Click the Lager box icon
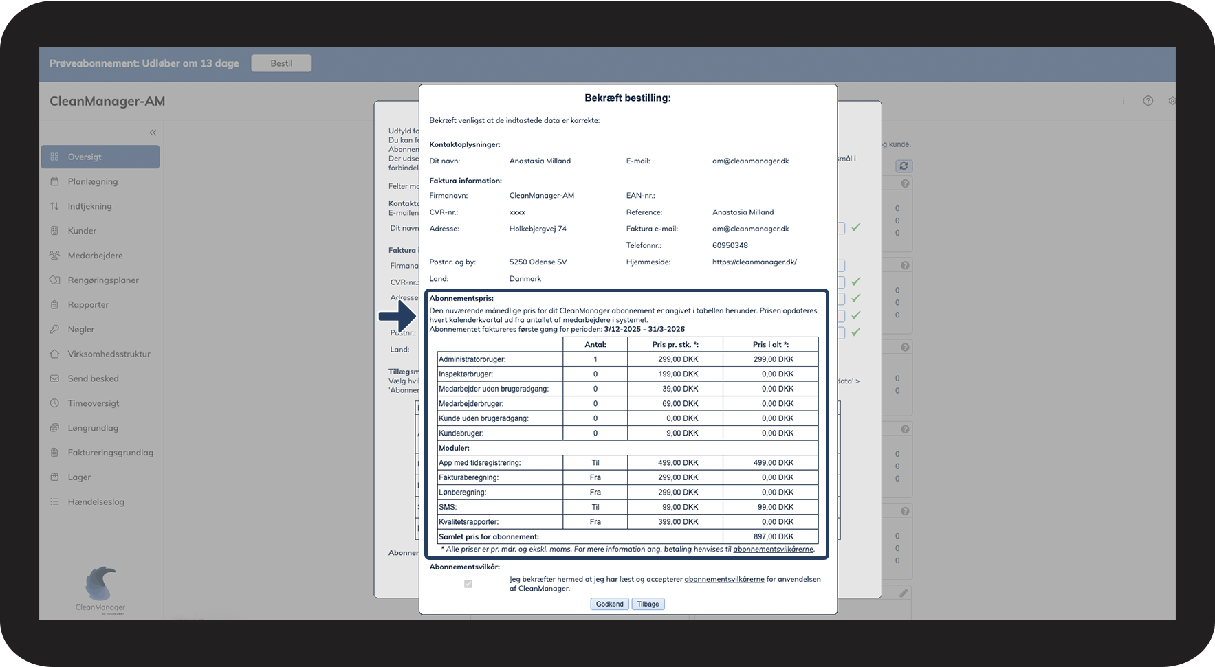 (55, 477)
